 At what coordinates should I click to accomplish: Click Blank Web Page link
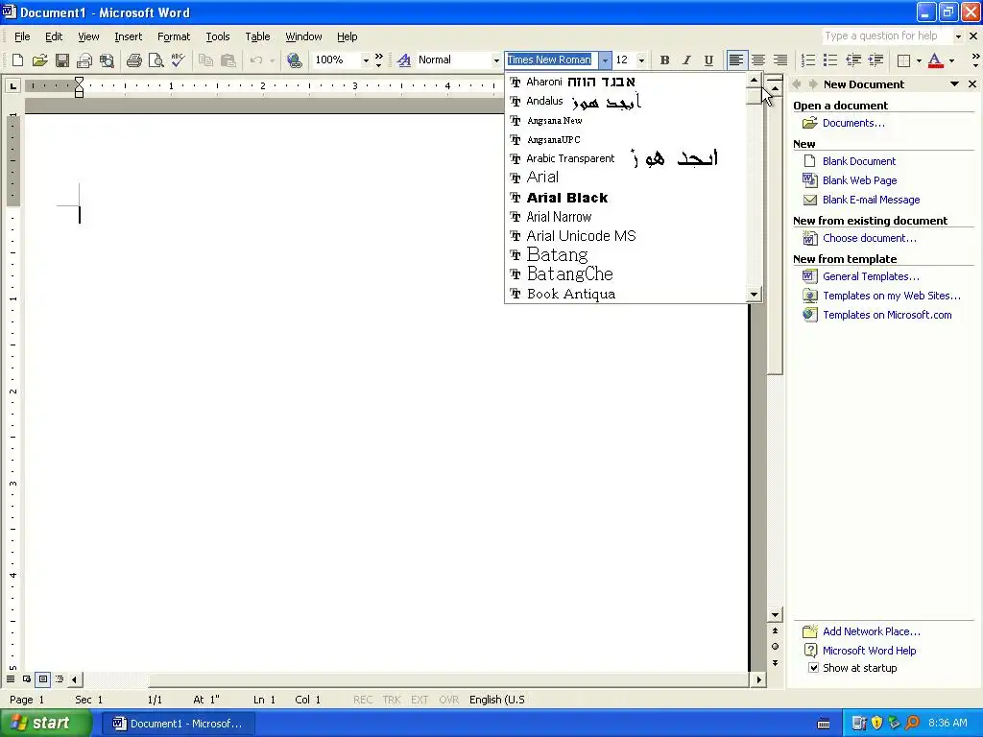coord(859,180)
